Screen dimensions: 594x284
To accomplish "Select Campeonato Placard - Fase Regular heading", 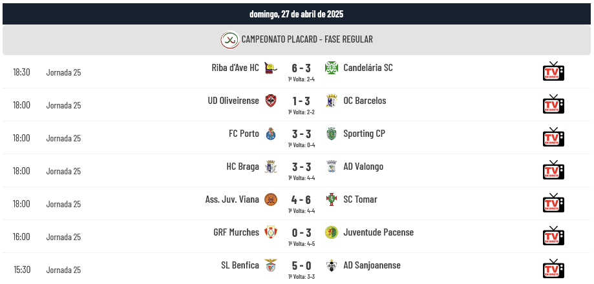I will pyautogui.click(x=307, y=39).
